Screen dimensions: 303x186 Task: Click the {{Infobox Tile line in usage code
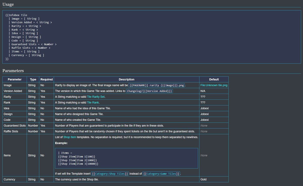click(16, 15)
